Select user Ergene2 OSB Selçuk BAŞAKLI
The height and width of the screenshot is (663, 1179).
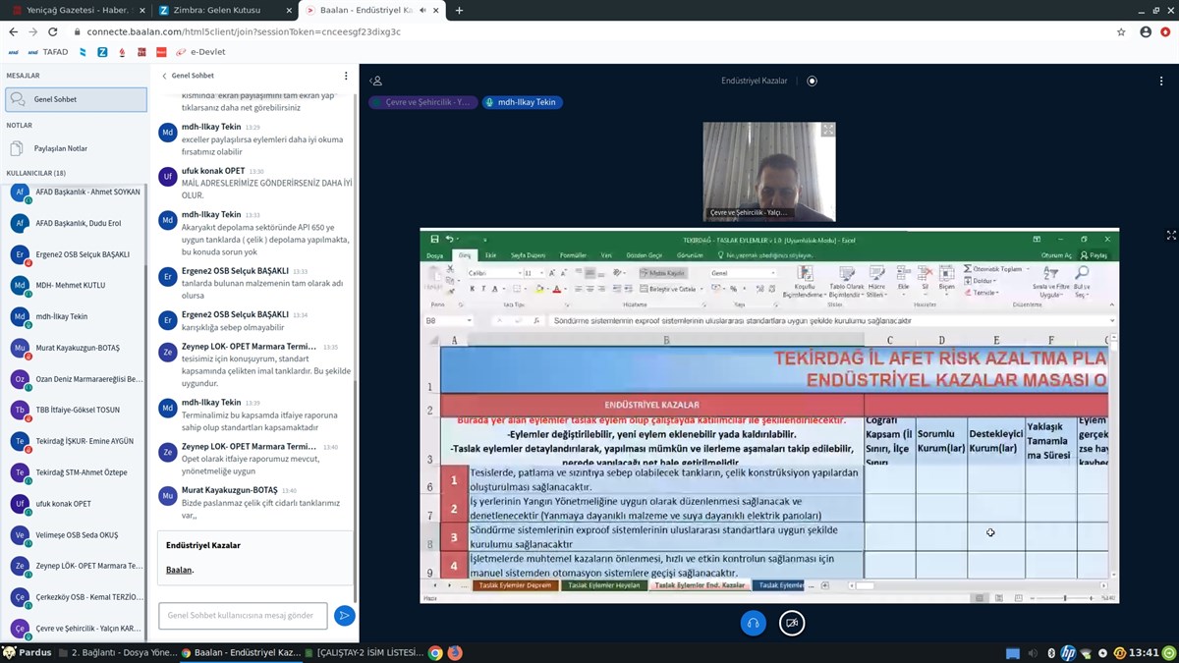pyautogui.click(x=77, y=254)
